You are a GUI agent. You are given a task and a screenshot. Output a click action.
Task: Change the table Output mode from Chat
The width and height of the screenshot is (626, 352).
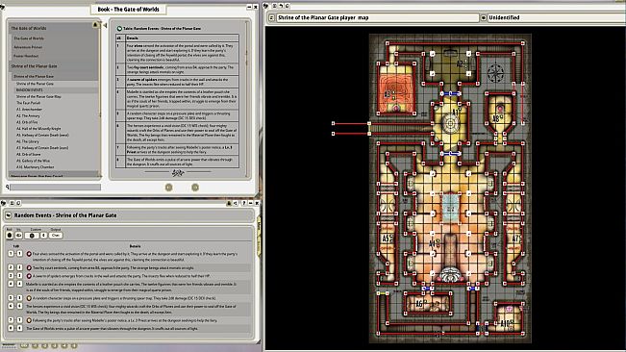56,235
